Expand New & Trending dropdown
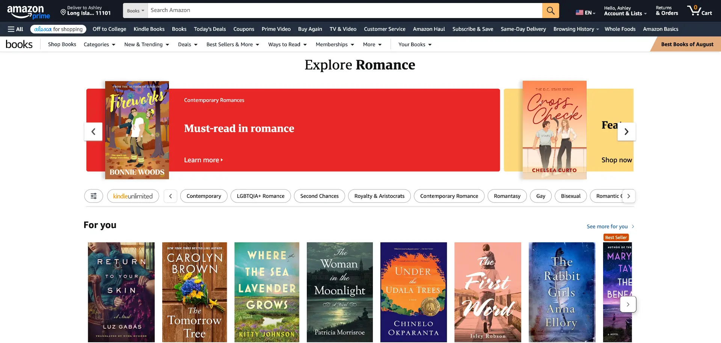 pos(146,44)
